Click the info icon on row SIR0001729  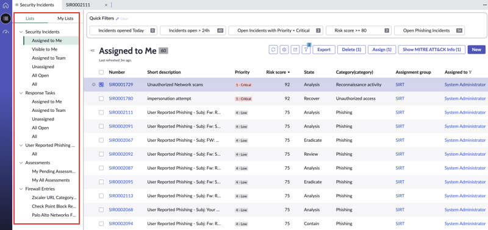coord(94,85)
